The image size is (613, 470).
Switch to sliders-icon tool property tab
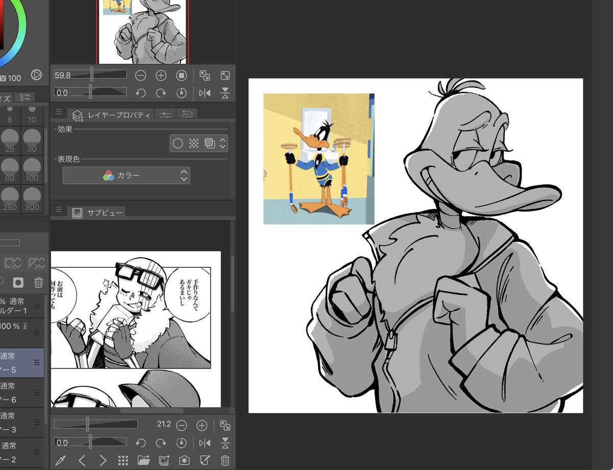tap(165, 114)
